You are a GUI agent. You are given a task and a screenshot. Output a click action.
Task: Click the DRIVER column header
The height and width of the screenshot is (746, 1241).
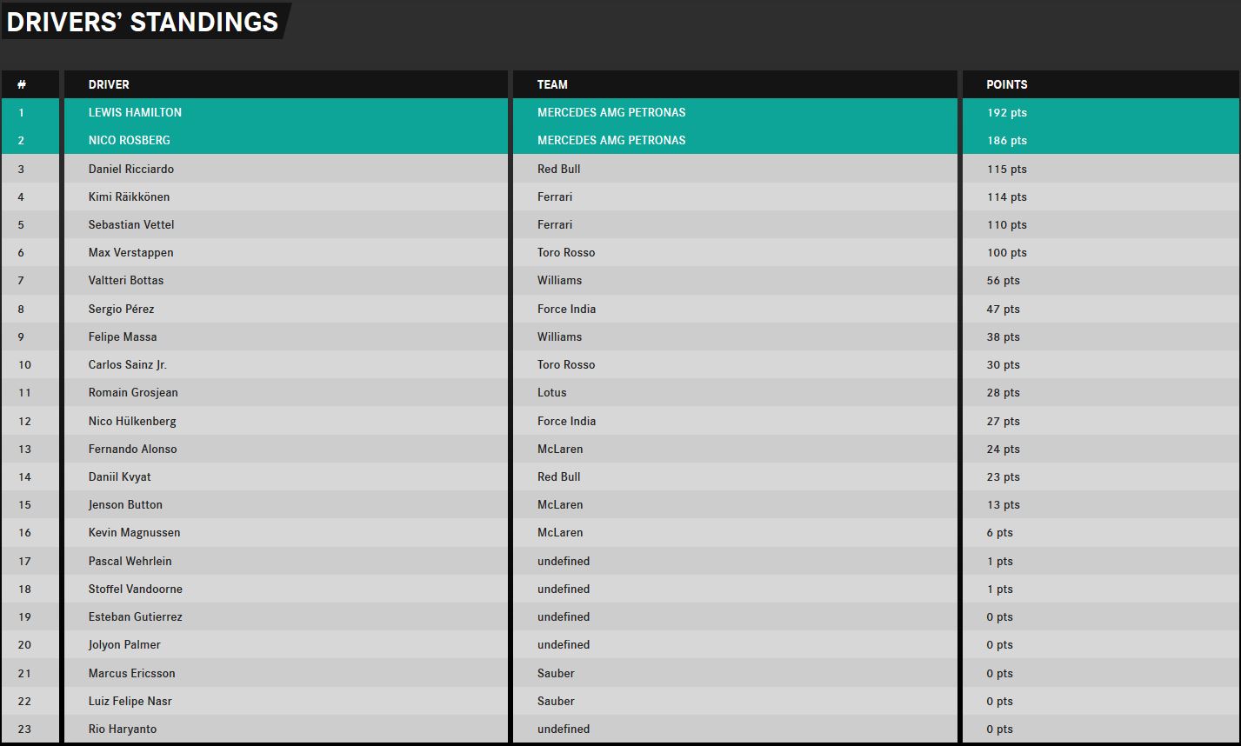point(109,84)
